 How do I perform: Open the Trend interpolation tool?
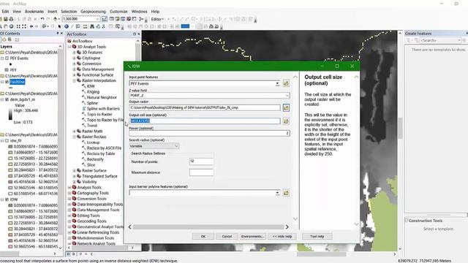(91, 126)
